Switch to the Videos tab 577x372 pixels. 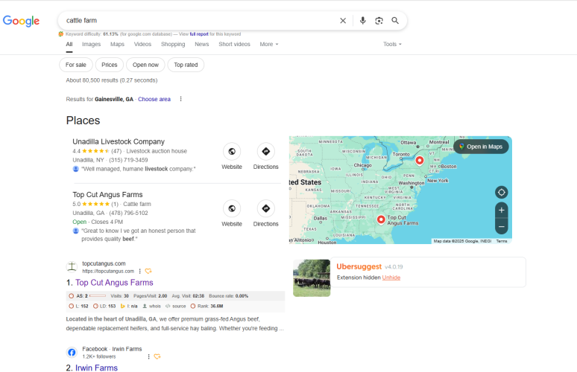pos(142,44)
